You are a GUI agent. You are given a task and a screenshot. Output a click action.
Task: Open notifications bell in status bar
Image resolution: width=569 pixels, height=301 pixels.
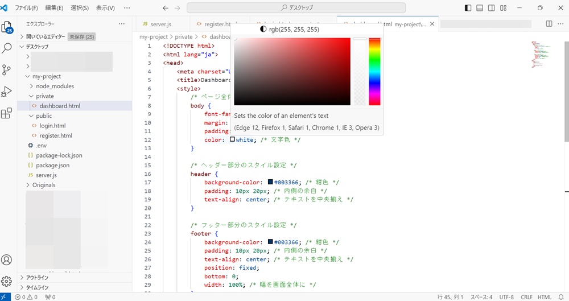(561, 297)
